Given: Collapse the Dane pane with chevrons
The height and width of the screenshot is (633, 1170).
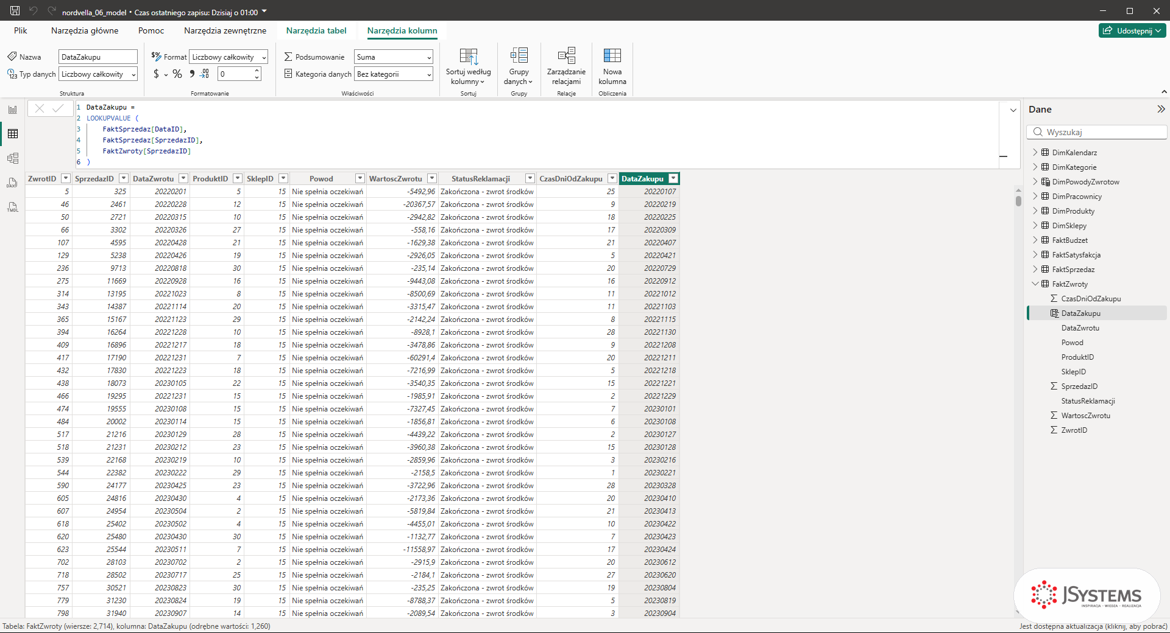Looking at the screenshot, I should [1161, 109].
